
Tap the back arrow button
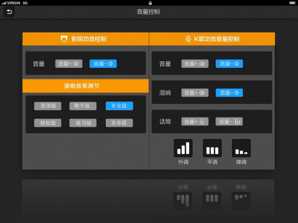(9, 12)
